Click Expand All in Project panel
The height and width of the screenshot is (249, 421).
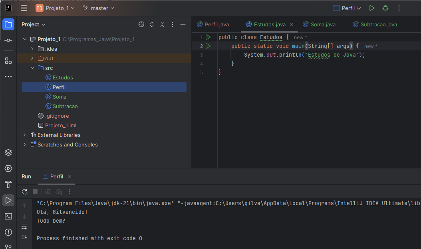click(x=152, y=24)
